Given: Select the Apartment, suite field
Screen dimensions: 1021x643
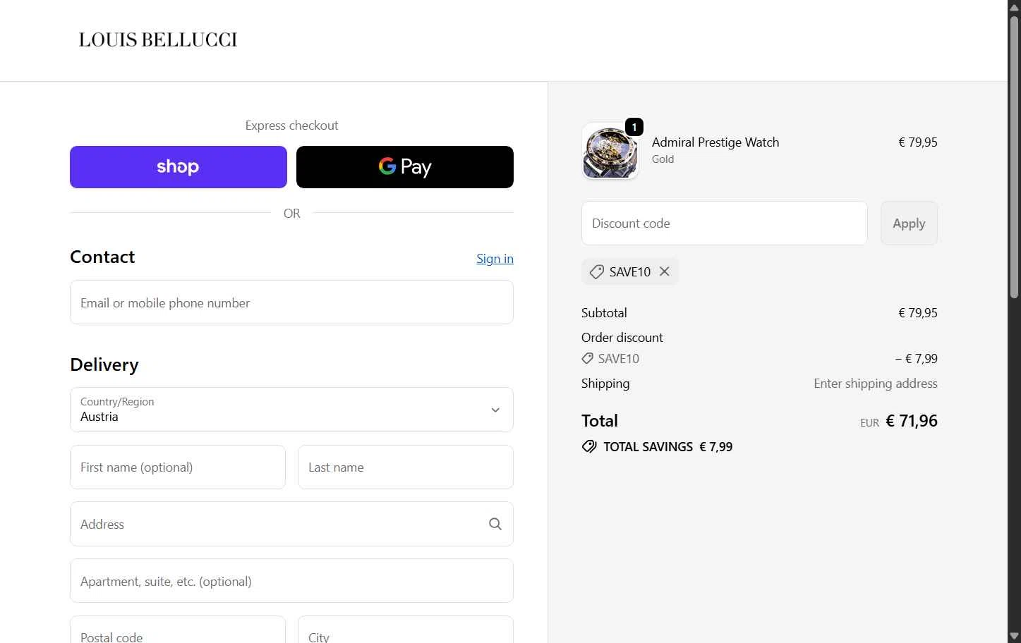Looking at the screenshot, I should point(291,581).
